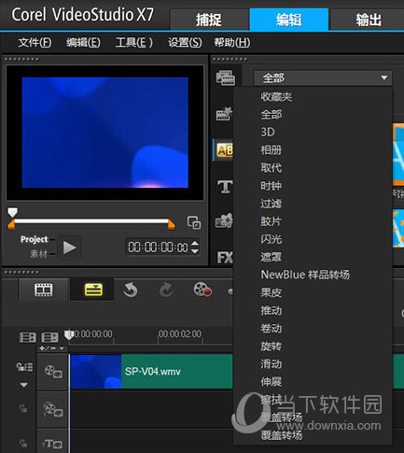Select 素材 clip preview mode
The height and width of the screenshot is (453, 404).
coord(38,254)
